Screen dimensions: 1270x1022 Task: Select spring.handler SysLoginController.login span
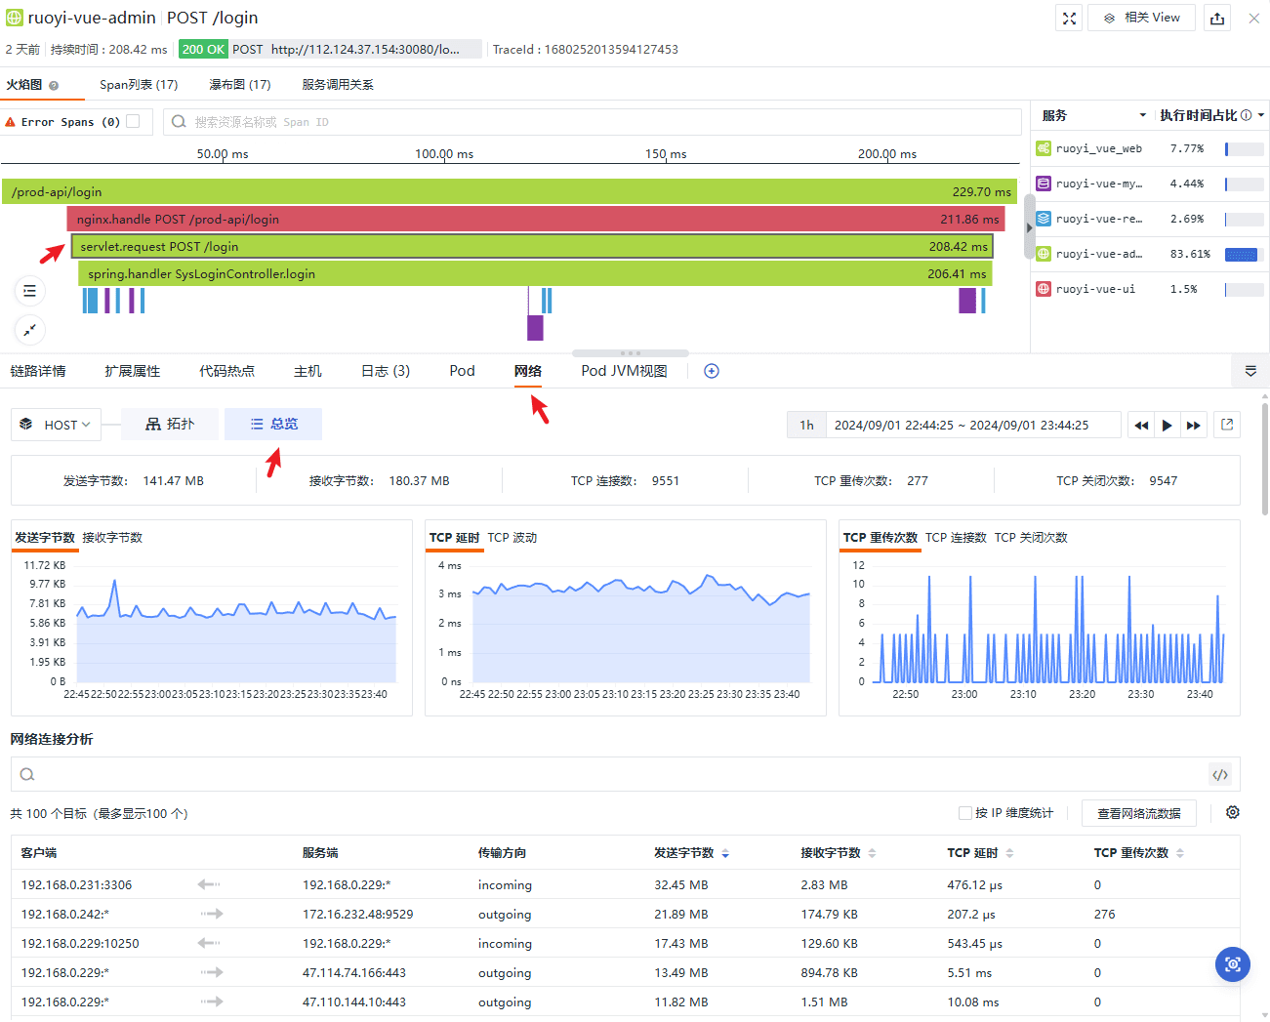click(x=535, y=273)
